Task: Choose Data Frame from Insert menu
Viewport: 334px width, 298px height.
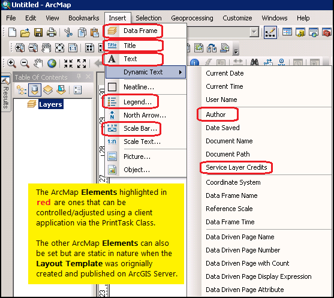Action: (146, 31)
